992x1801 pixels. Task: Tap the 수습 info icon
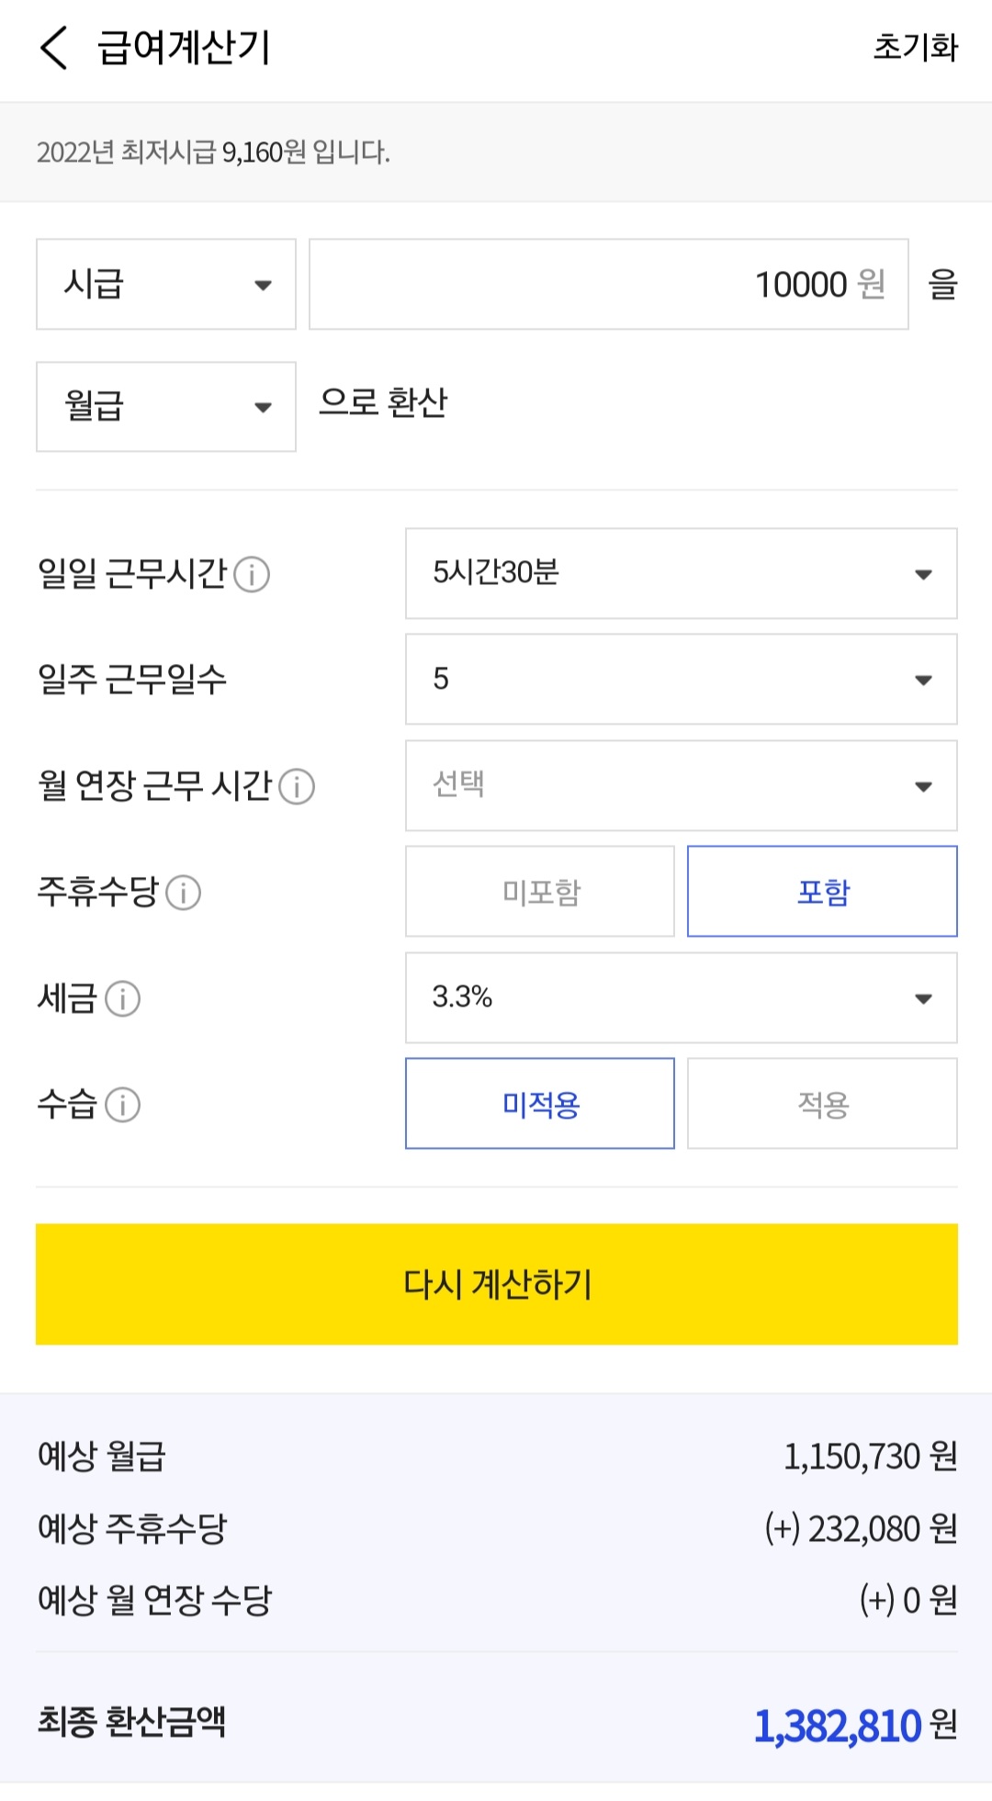(123, 1105)
